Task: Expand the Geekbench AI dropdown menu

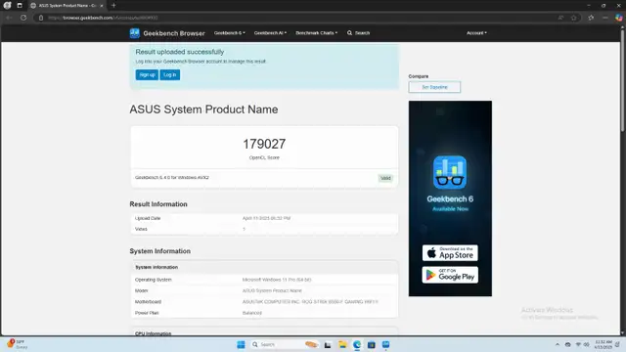Action: (x=270, y=33)
